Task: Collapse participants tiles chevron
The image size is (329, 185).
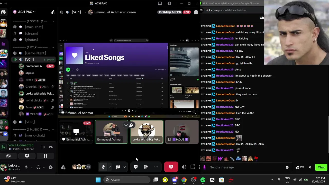Action: 126,125
